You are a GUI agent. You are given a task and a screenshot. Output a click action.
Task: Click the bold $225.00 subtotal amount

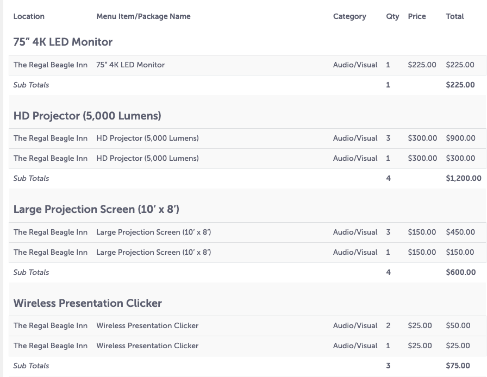coord(460,85)
